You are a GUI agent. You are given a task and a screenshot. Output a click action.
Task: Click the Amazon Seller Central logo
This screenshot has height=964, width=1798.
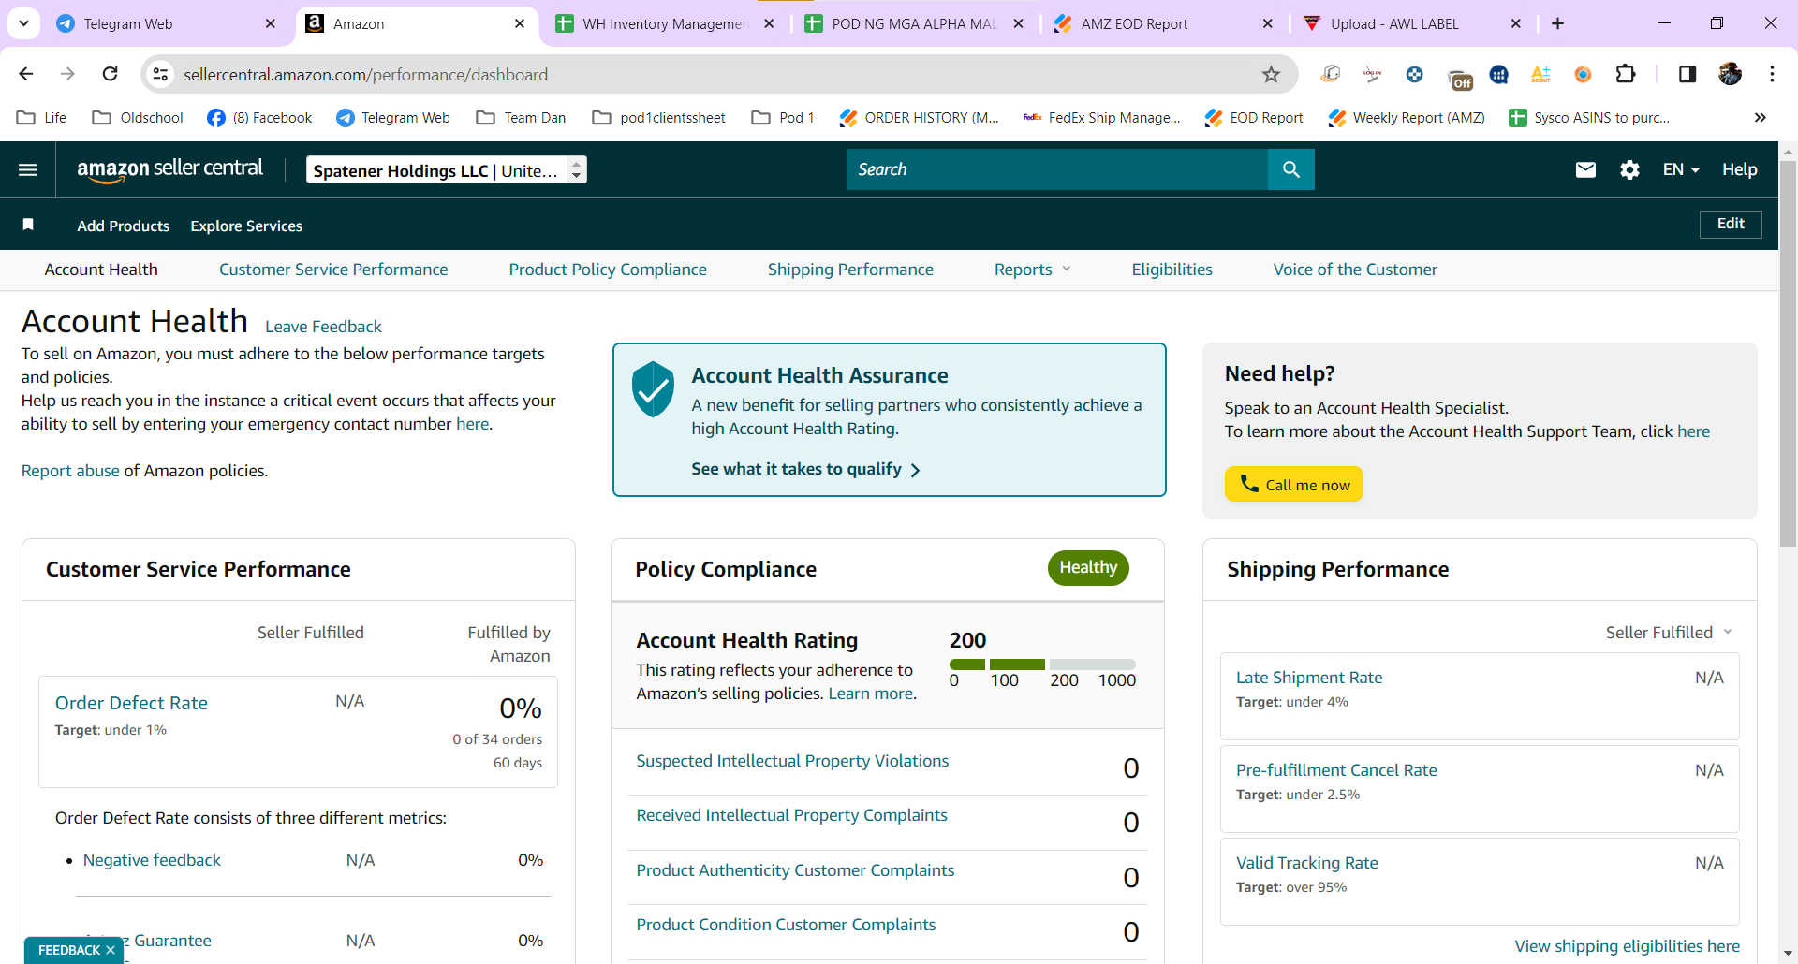169,169
